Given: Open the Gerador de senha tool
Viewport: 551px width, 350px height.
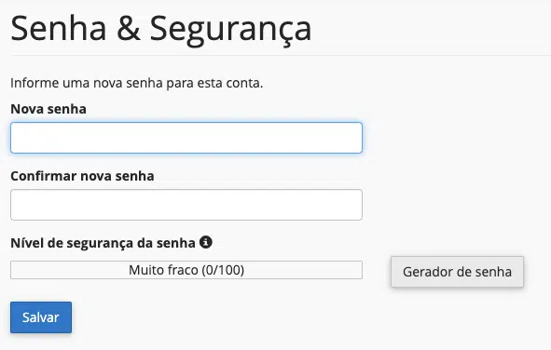Looking at the screenshot, I should pos(457,272).
